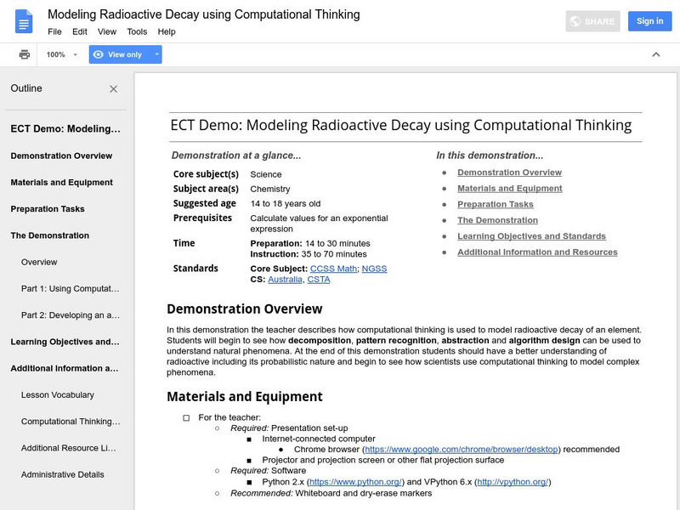Jump to ECT Demo: Modeling outline heading
Viewport: 680px width, 510px height.
[65, 129]
